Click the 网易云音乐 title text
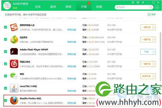This screenshot has height=108, width=162. 25,62
